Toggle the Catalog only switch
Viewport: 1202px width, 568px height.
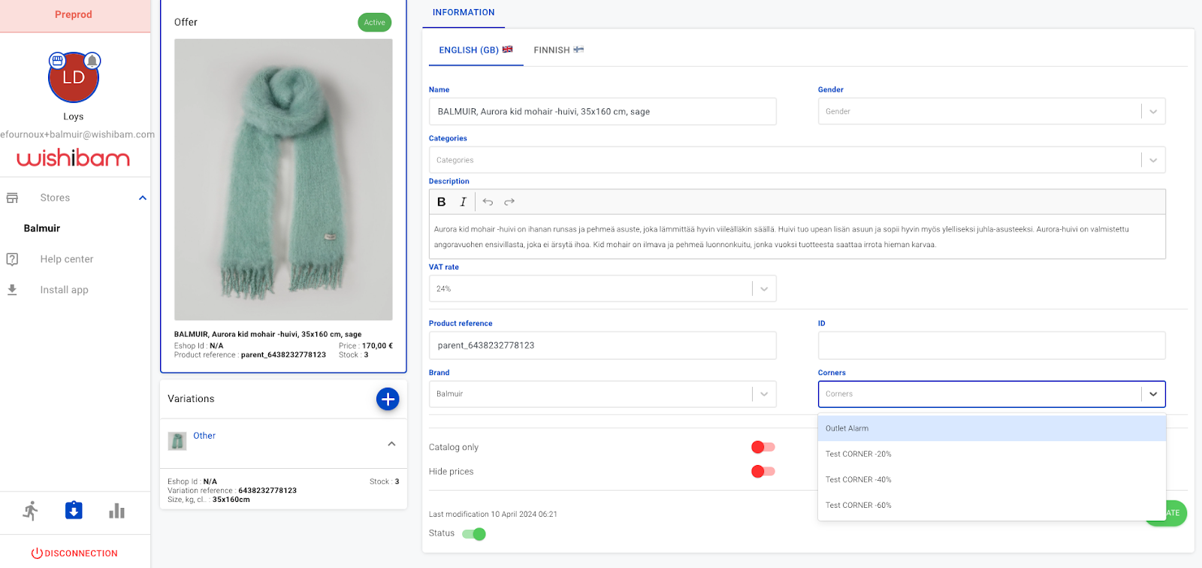point(763,447)
